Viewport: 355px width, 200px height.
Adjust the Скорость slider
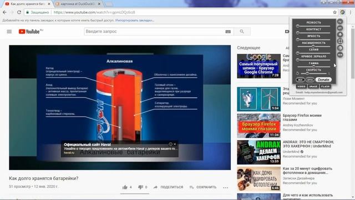point(313,73)
